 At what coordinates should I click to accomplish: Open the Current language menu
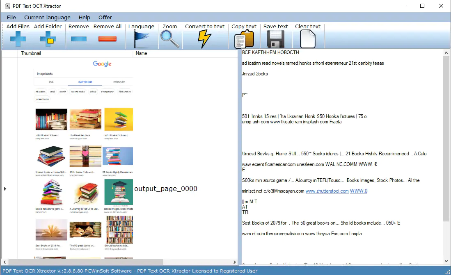(47, 17)
